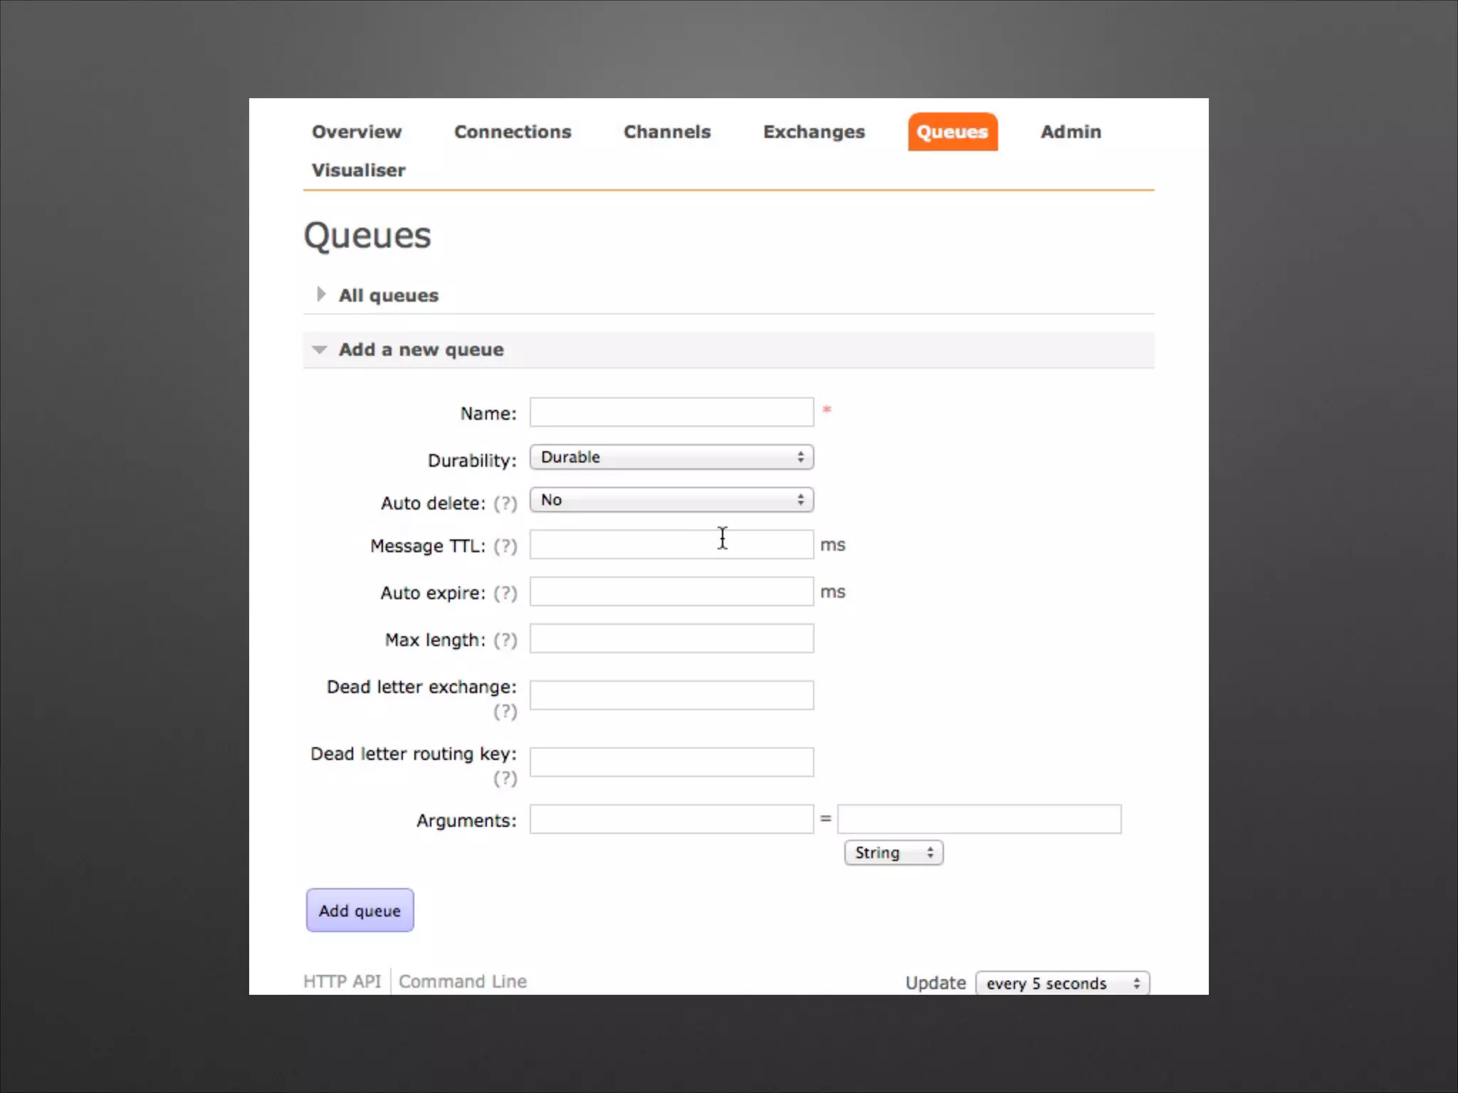The image size is (1458, 1093).
Task: Click the Dead letter routing key (?) help icon
Action: click(505, 778)
